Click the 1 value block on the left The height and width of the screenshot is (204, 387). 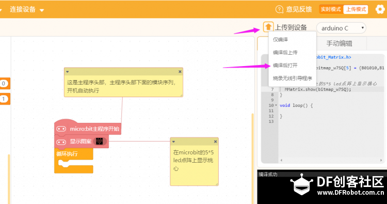coord(4,99)
